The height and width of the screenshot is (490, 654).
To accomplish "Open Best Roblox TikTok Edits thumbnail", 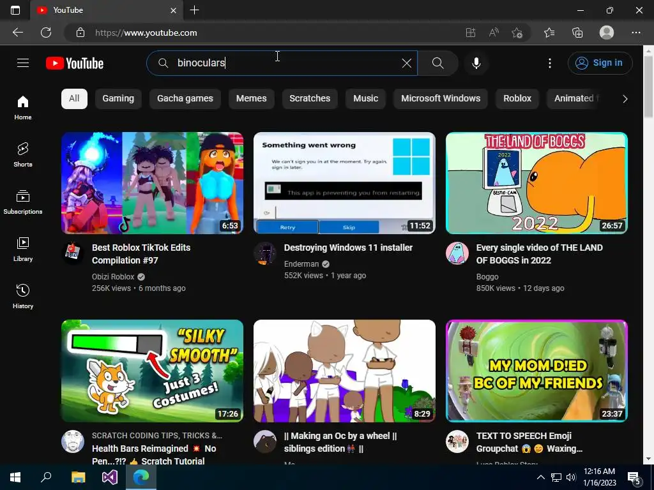I will coord(152,183).
